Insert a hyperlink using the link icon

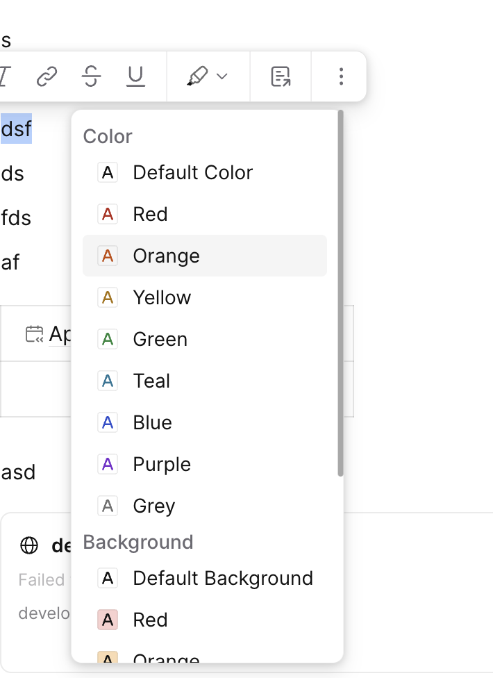click(x=46, y=76)
